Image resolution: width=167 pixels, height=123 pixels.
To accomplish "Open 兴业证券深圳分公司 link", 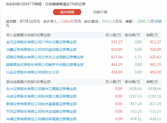I will [32, 72].
